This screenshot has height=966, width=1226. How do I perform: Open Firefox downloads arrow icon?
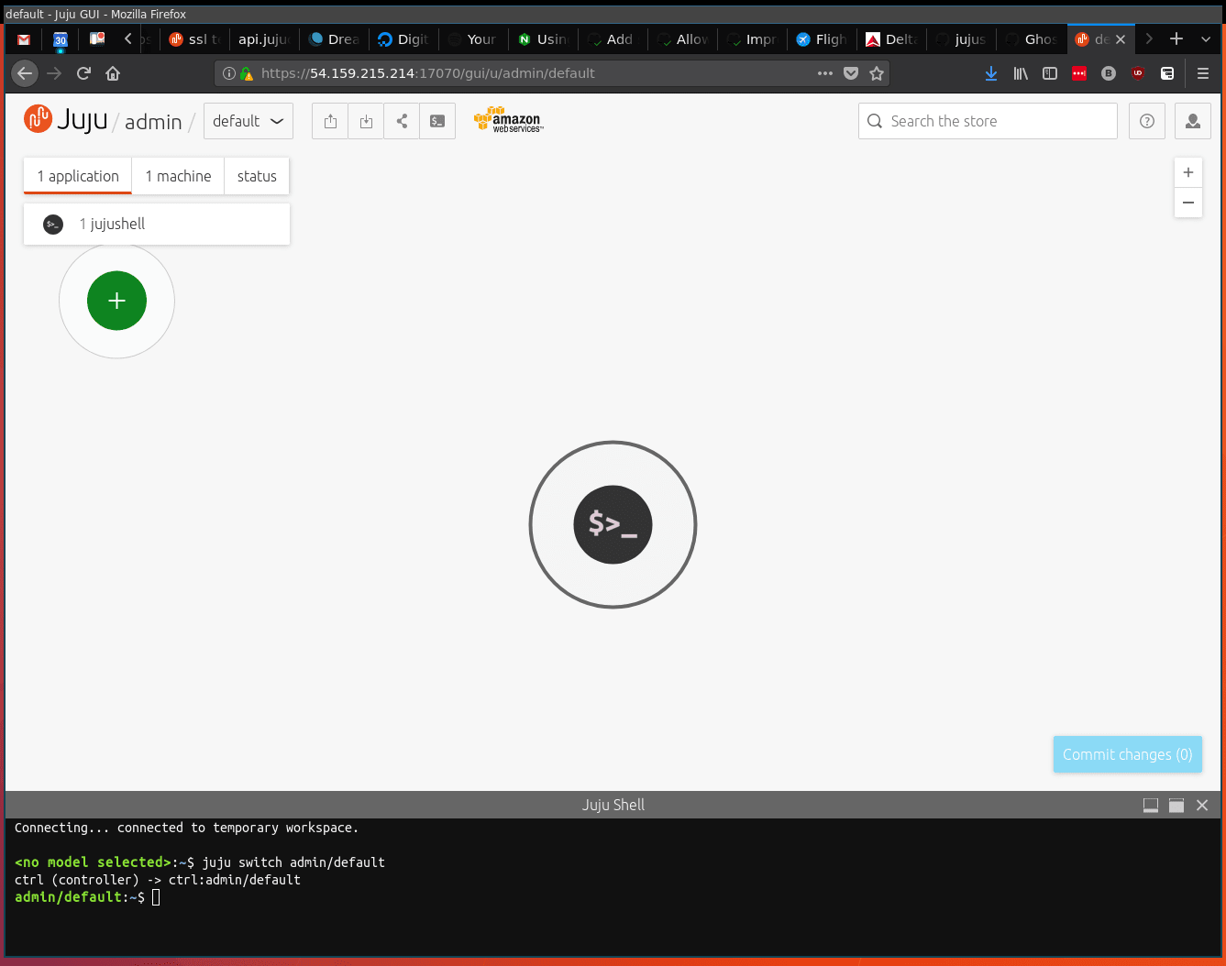(x=991, y=73)
